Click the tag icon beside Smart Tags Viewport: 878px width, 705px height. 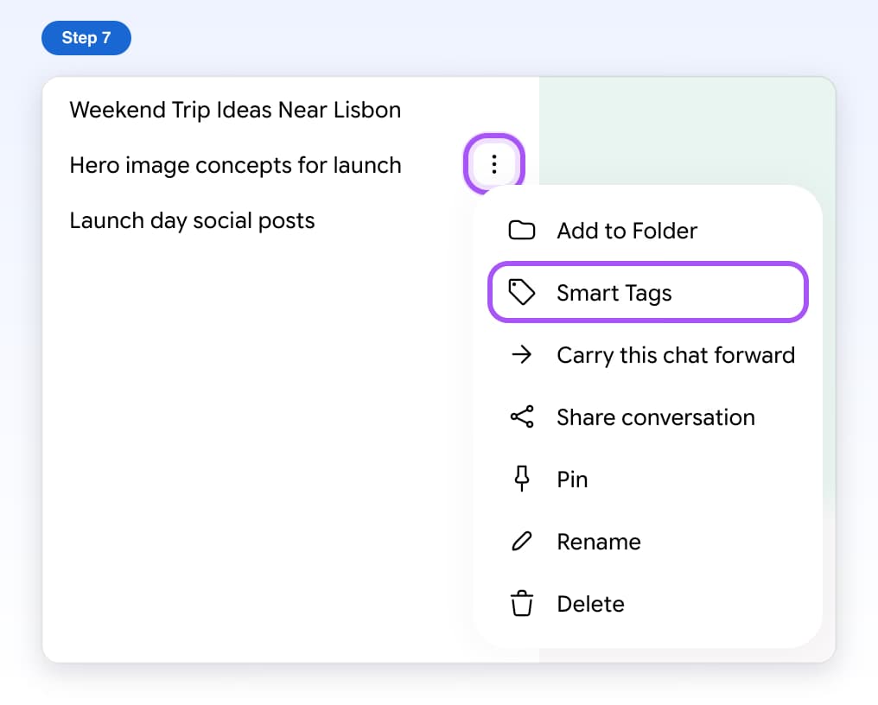coord(521,292)
